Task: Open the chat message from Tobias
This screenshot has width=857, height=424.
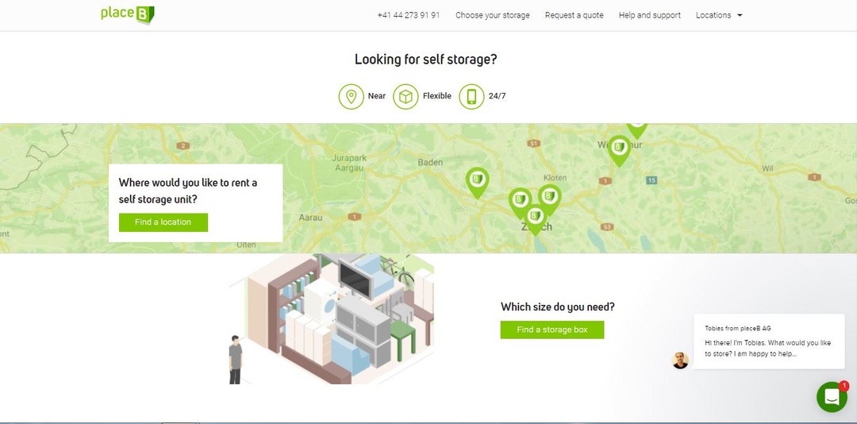Action: 767,341
